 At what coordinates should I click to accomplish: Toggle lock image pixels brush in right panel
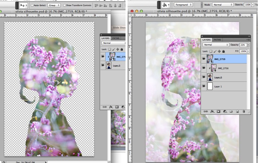(x=215, y=51)
